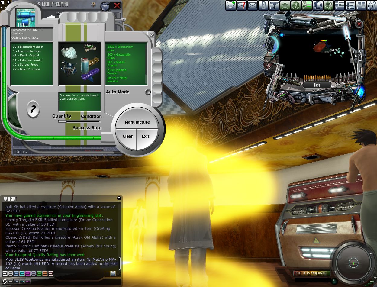The image size is (377, 287).
Task: Click Close on the loot window
Action: 317,85
